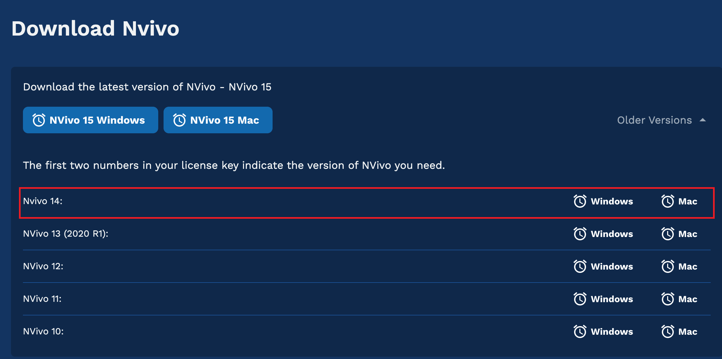Download NVivo 11 for Mac link

coord(679,299)
